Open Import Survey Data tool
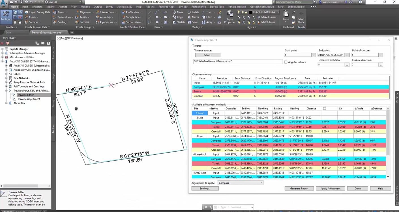 pyautogui.click(x=37, y=12)
